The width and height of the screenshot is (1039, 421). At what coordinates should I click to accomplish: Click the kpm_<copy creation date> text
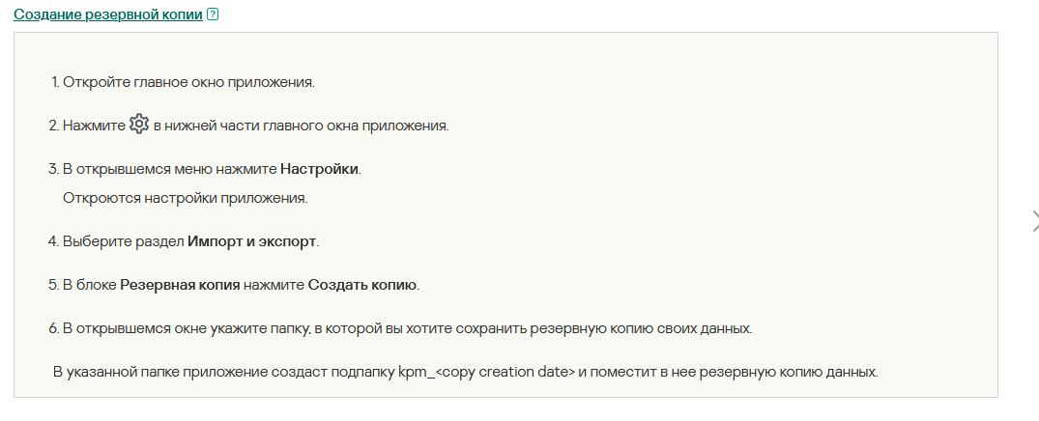coord(487,372)
